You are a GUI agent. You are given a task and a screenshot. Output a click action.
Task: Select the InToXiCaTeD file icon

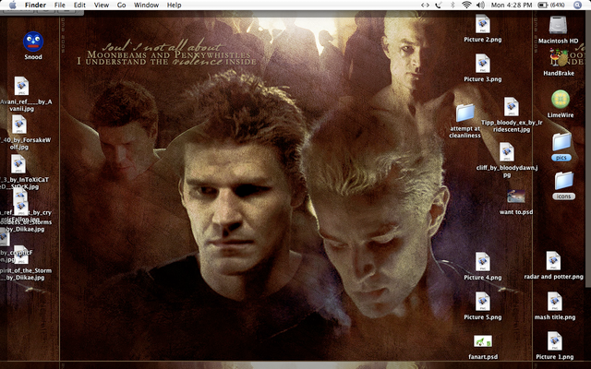(18, 164)
